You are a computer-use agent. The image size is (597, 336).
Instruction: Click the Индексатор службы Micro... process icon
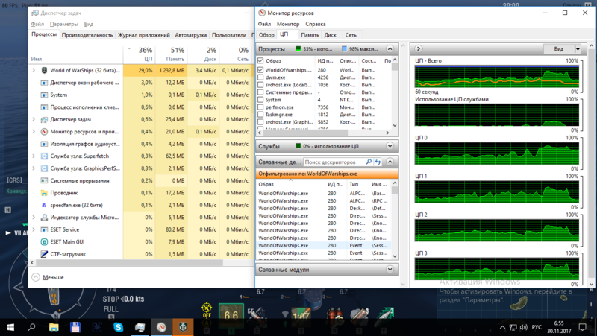pyautogui.click(x=44, y=218)
